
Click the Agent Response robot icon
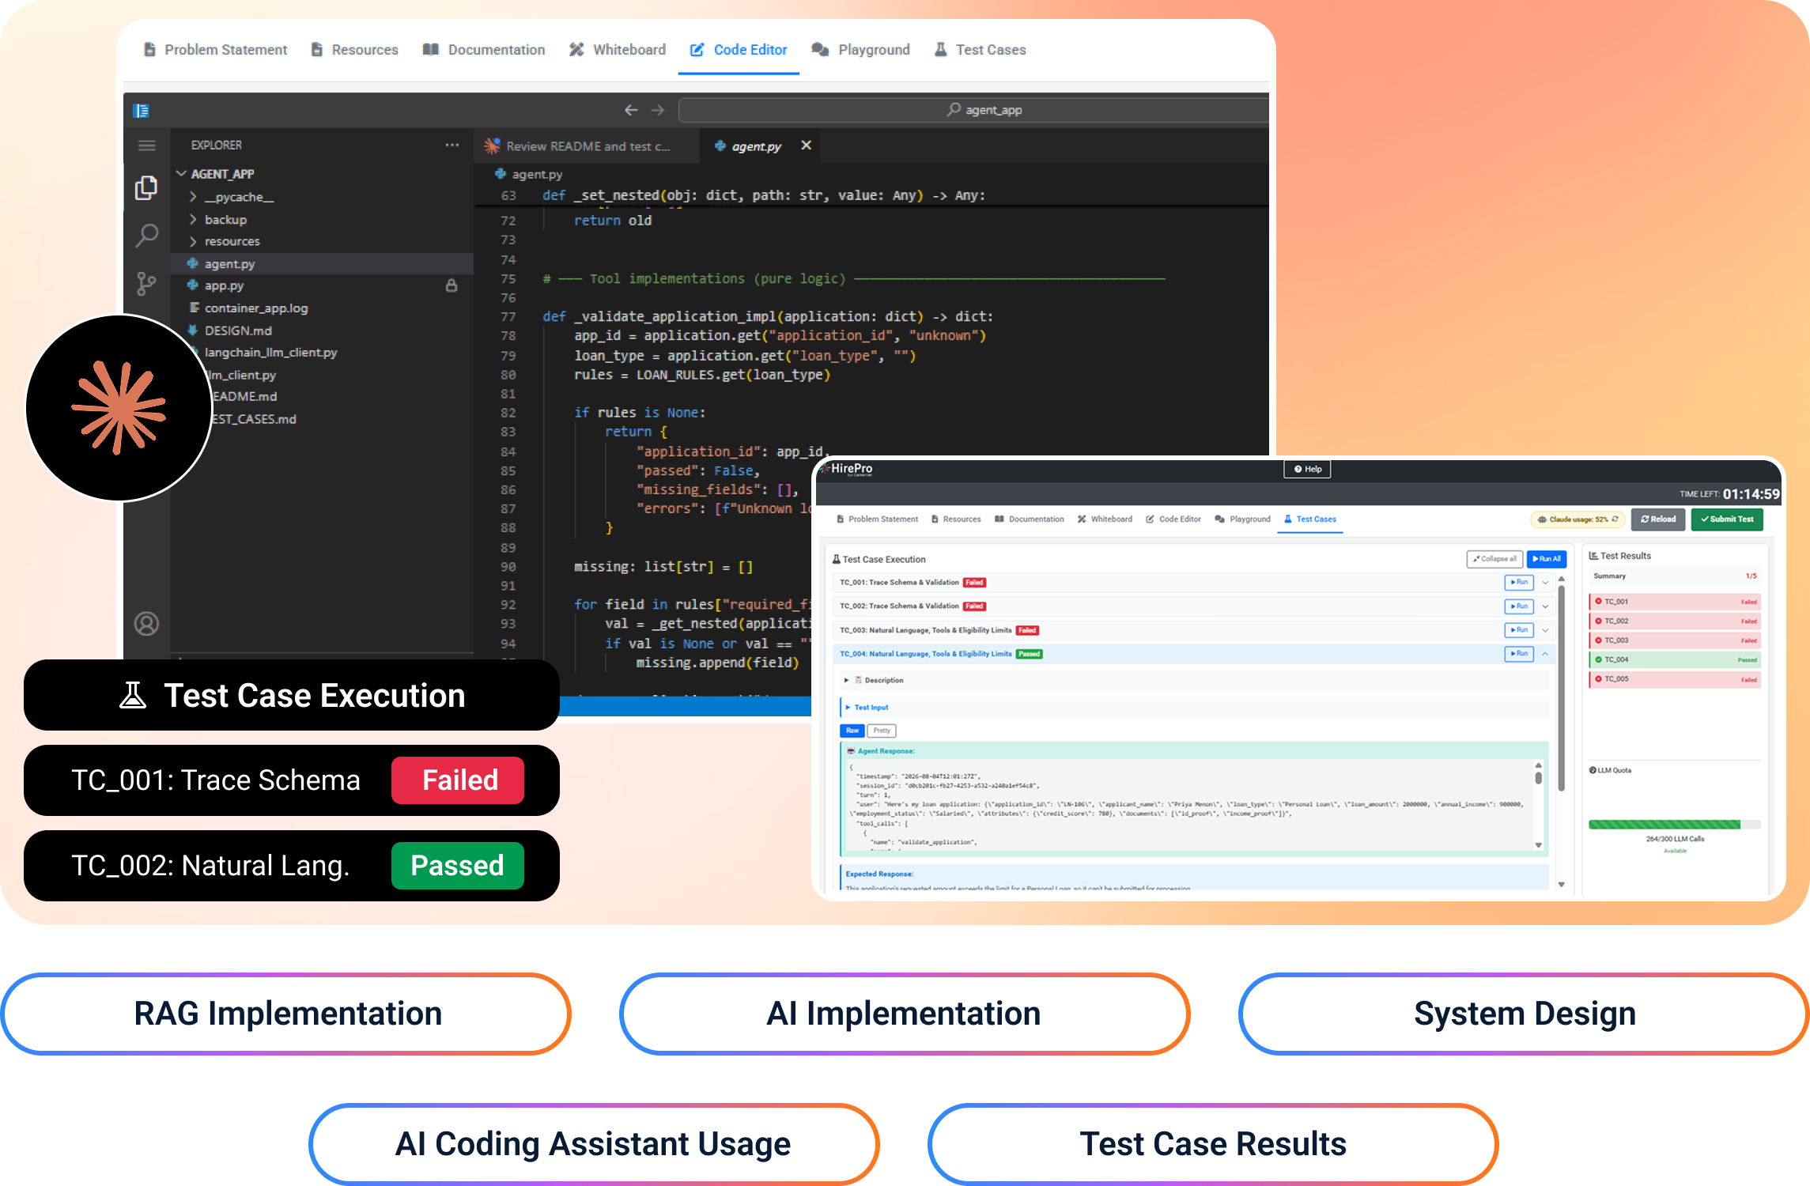(851, 751)
